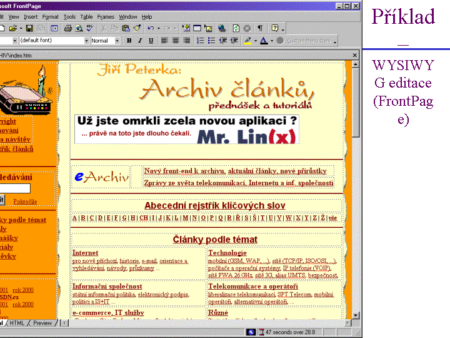
Task: Activate the Format Painter brush icon
Action: 137,28
